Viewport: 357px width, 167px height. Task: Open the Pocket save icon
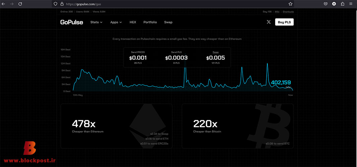click(x=326, y=4)
